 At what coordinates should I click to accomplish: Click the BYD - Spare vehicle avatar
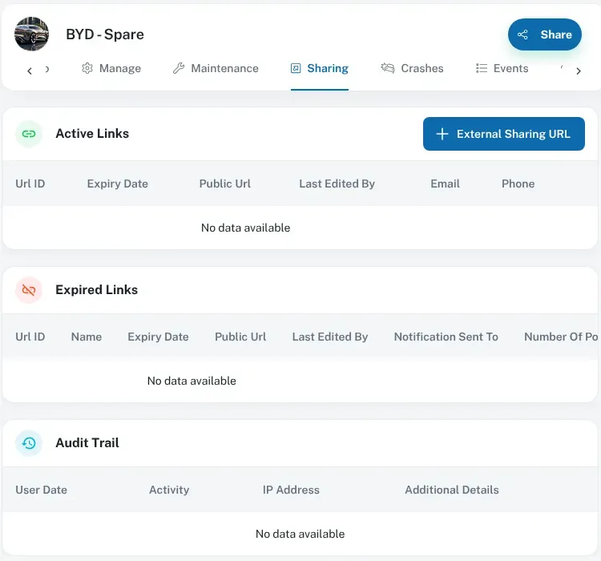tap(31, 34)
